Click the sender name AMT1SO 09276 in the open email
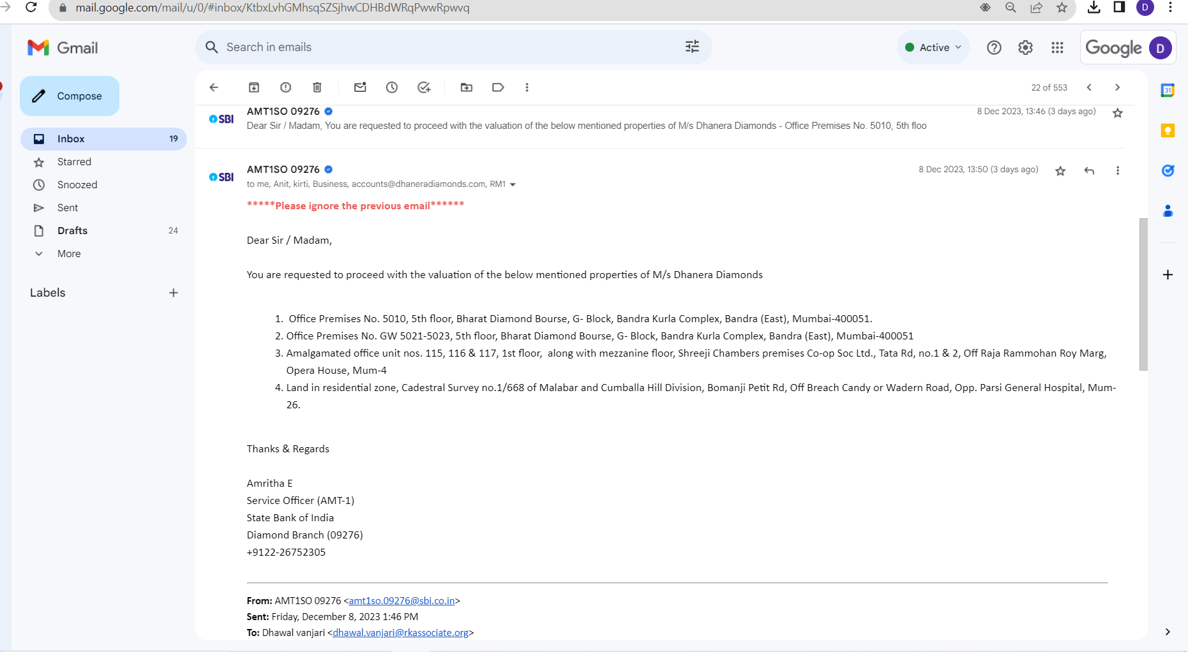The width and height of the screenshot is (1188, 652). click(283, 169)
